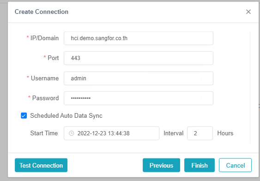Click the Password field label

point(45,98)
